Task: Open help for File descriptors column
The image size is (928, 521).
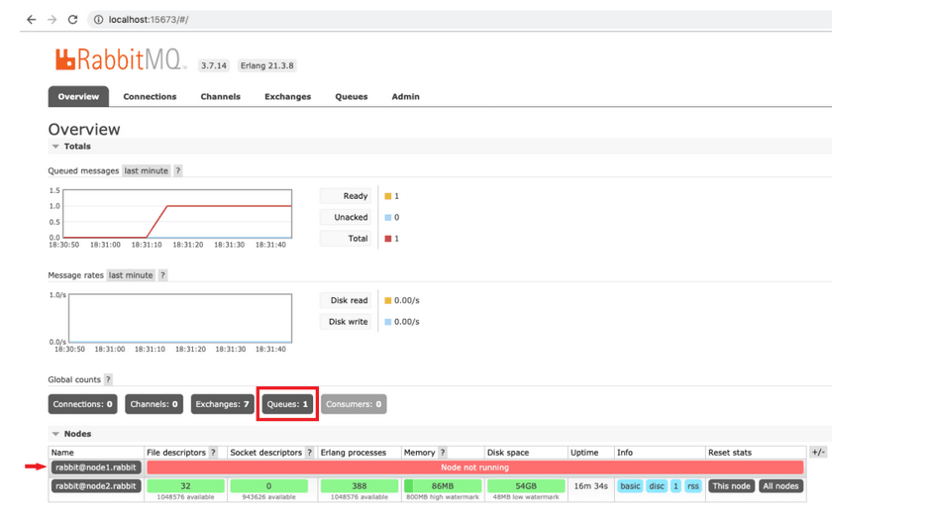Action: click(x=214, y=453)
